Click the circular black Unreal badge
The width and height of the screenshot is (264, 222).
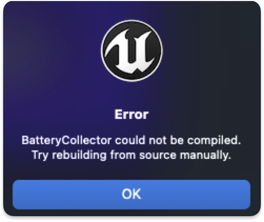[x=132, y=51]
